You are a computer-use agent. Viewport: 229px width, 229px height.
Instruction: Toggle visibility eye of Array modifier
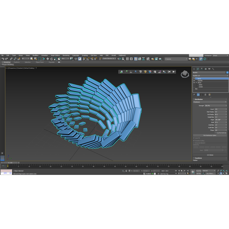click(x=194, y=78)
